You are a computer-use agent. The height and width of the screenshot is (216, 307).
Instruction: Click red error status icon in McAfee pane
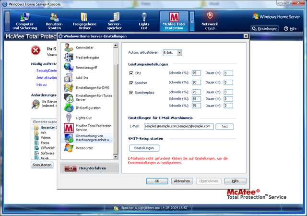click(x=35, y=50)
